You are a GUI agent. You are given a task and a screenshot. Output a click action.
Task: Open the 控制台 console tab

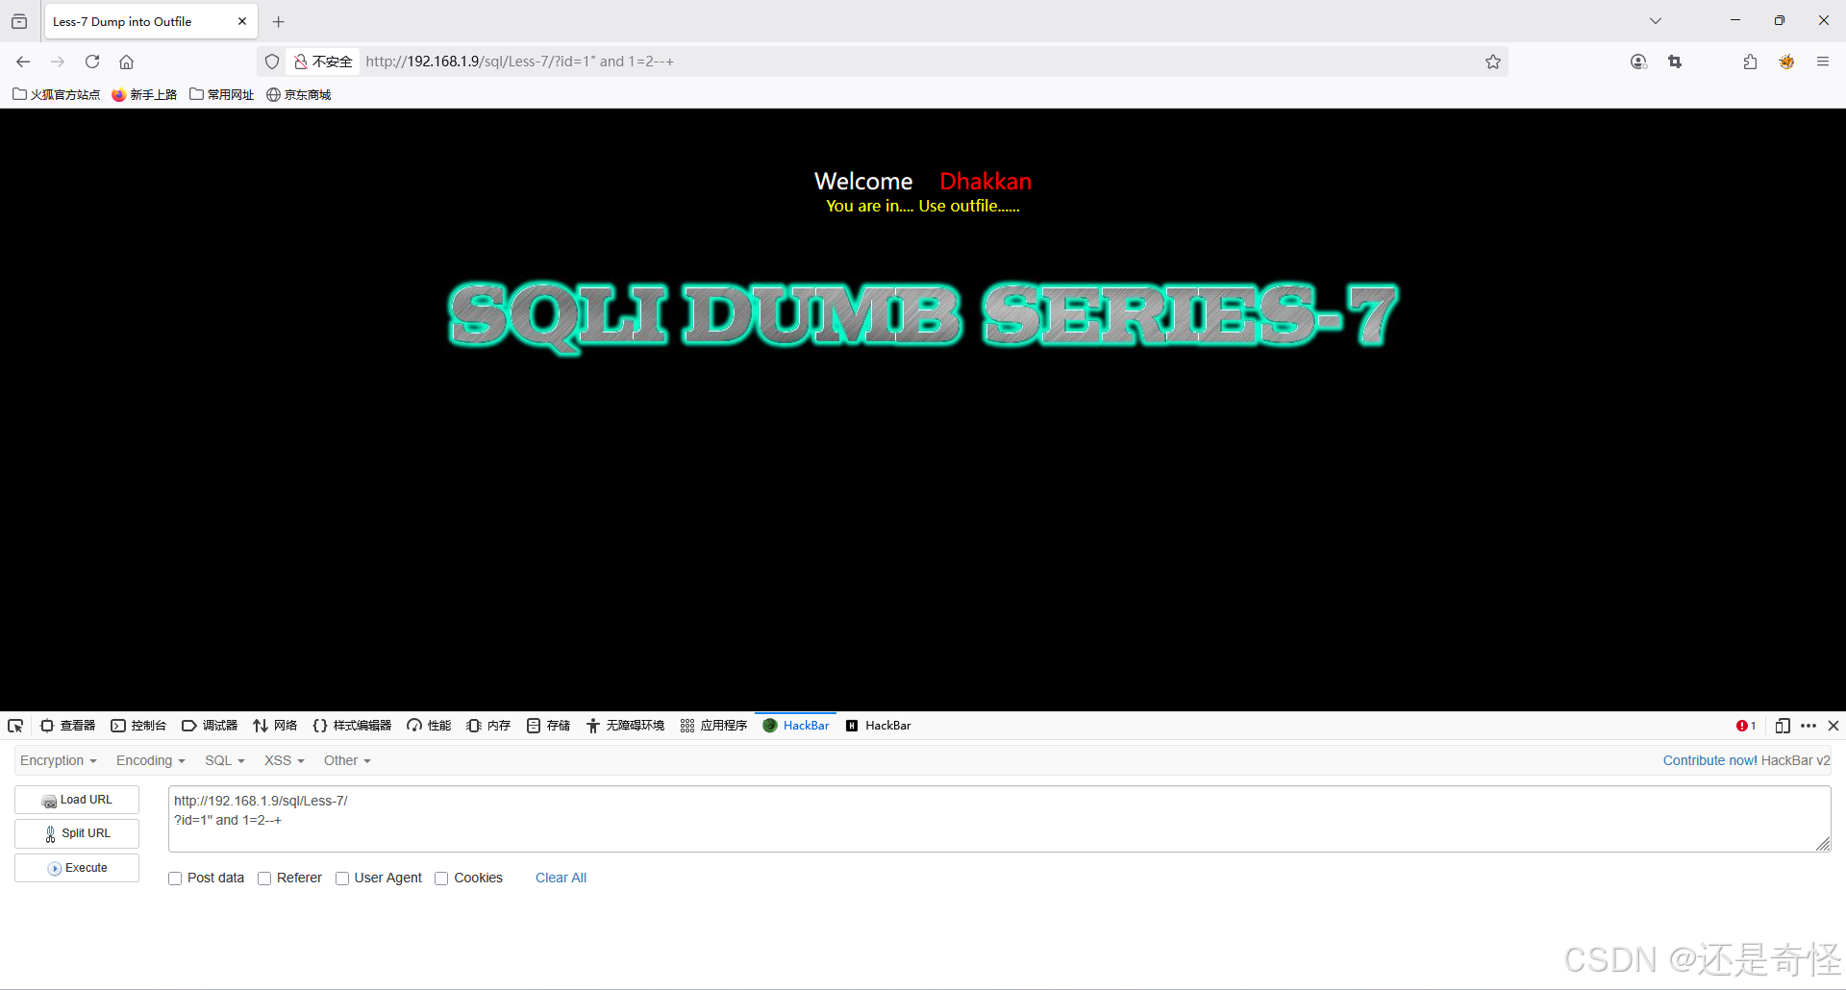click(x=138, y=726)
